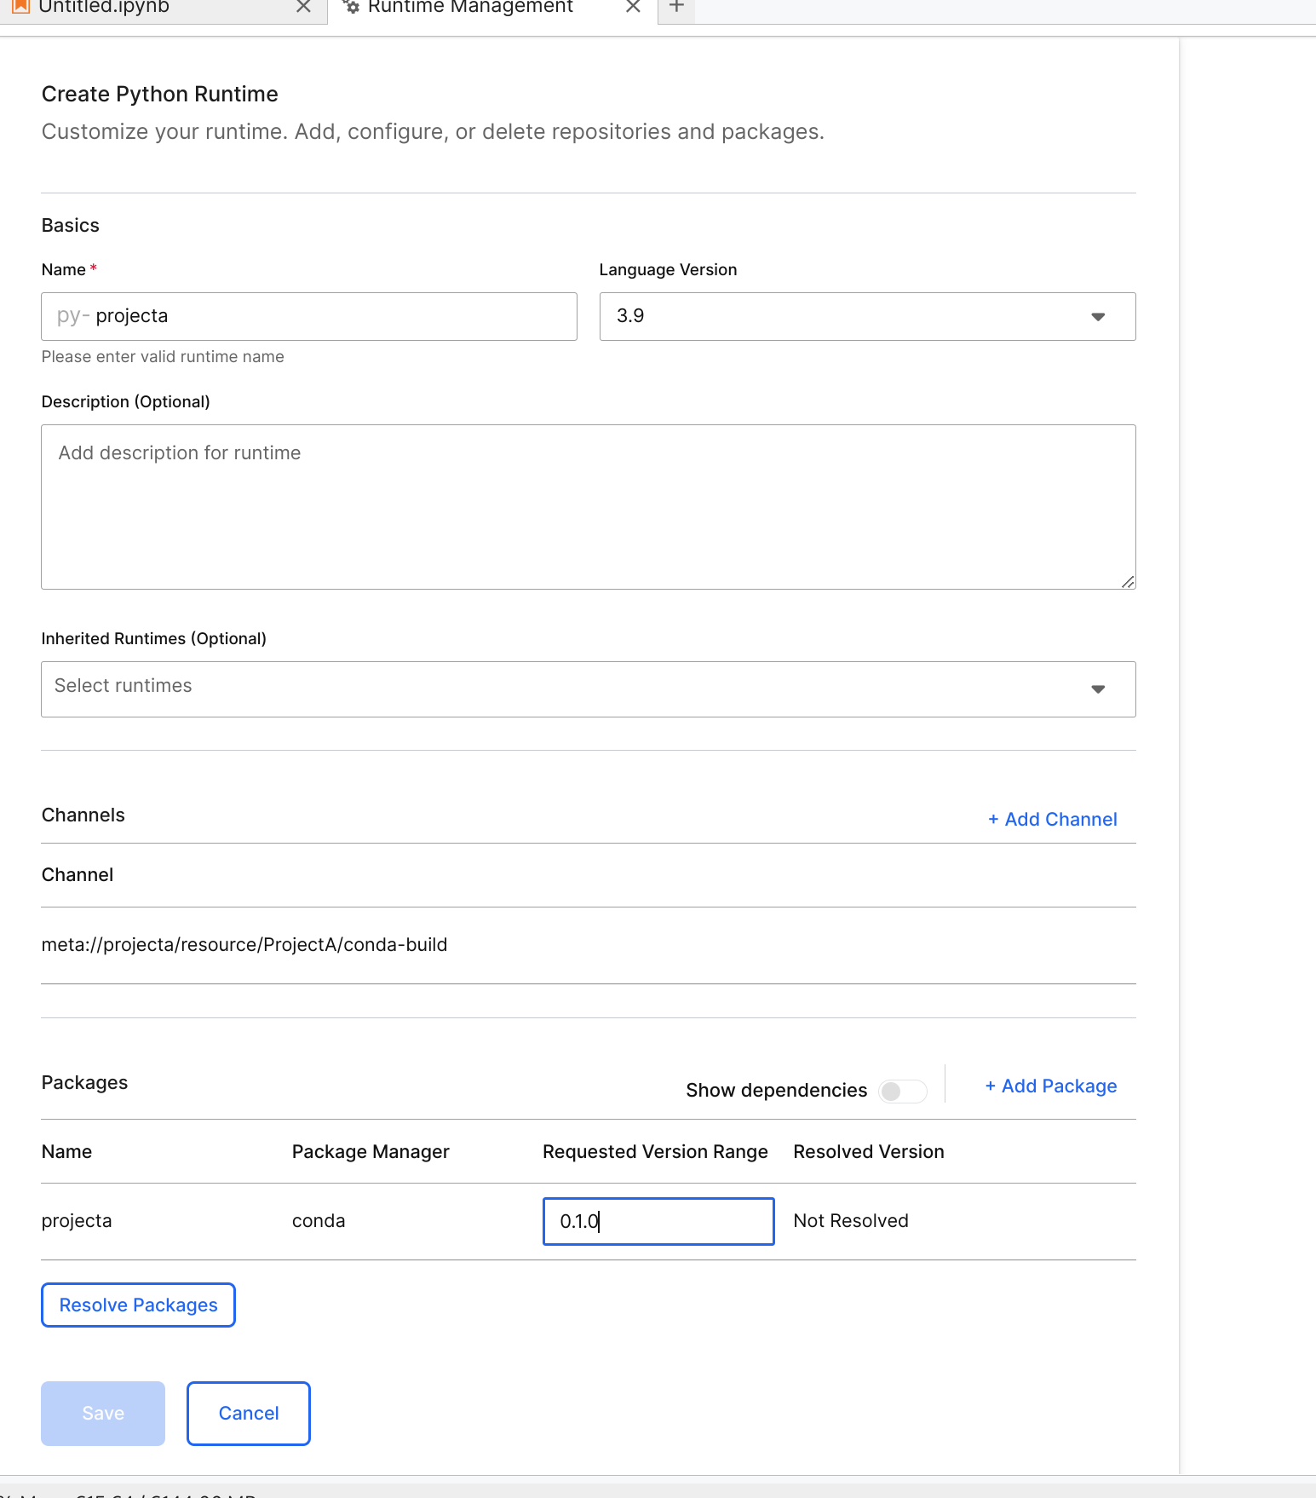Screen dimensions: 1316x1498
Task: Click the Language Version dropdown arrow
Action: pyautogui.click(x=1098, y=317)
